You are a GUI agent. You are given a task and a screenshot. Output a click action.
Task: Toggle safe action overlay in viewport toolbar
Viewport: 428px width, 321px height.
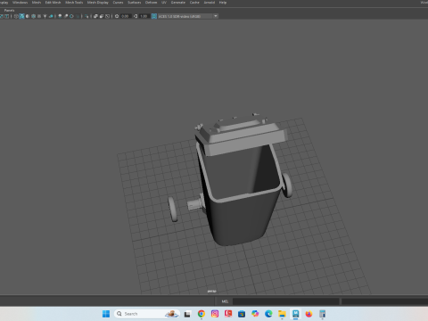tap(2, 16)
